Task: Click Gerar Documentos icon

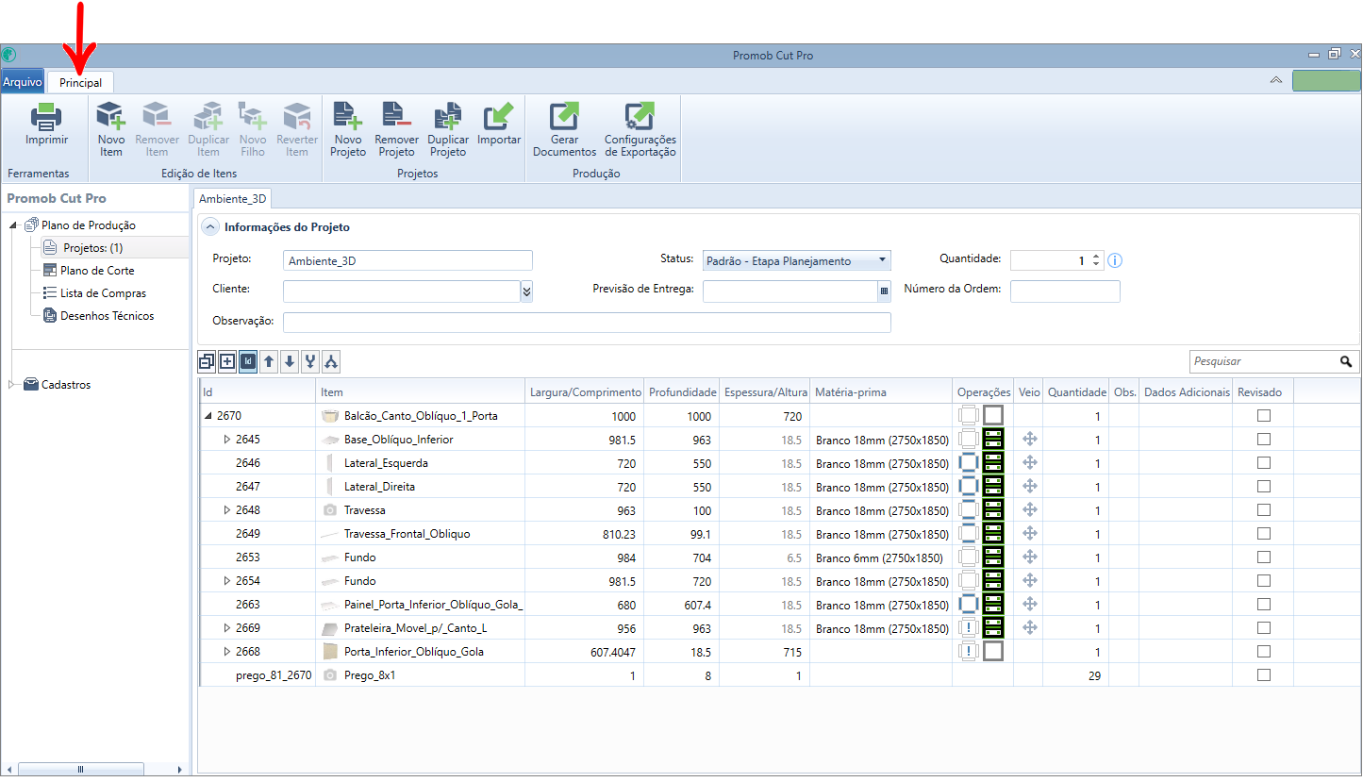Action: click(564, 116)
